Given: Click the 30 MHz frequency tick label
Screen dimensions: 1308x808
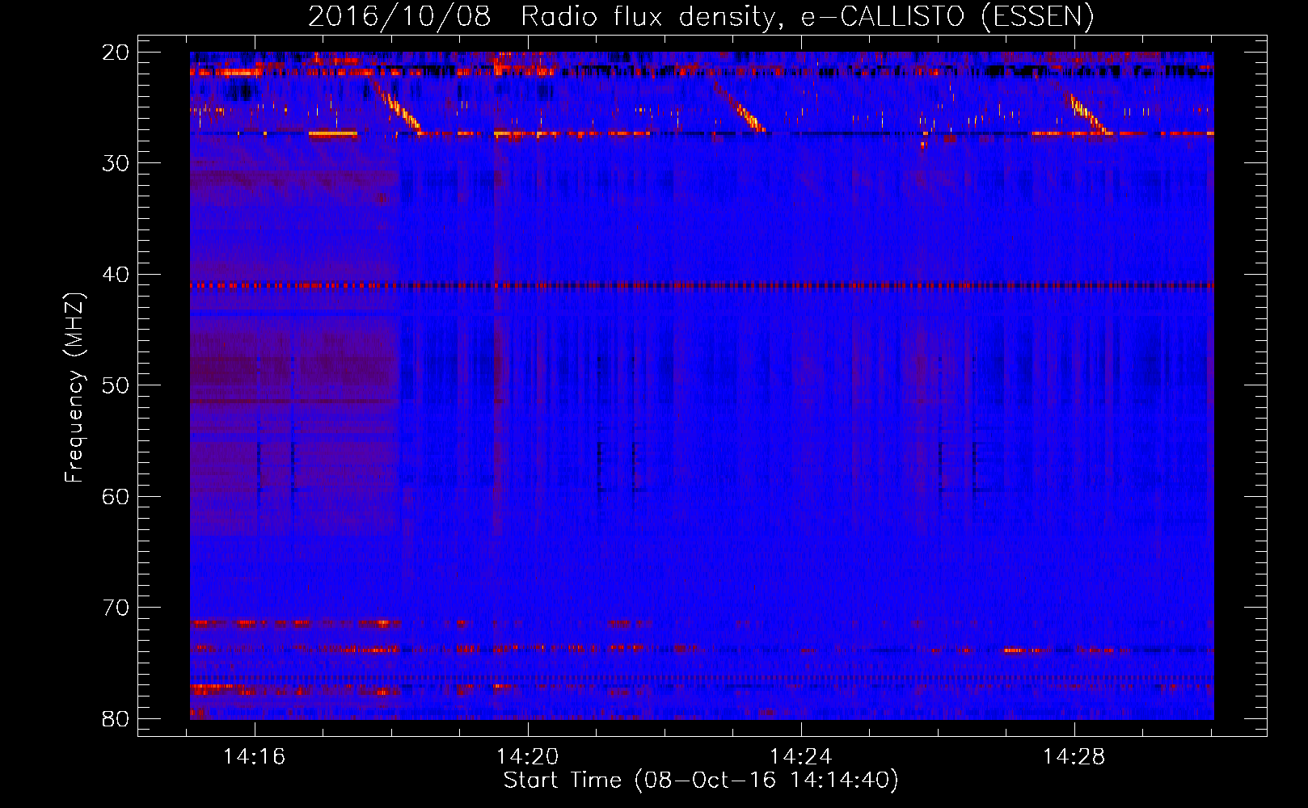Looking at the screenshot, I should click(116, 163).
